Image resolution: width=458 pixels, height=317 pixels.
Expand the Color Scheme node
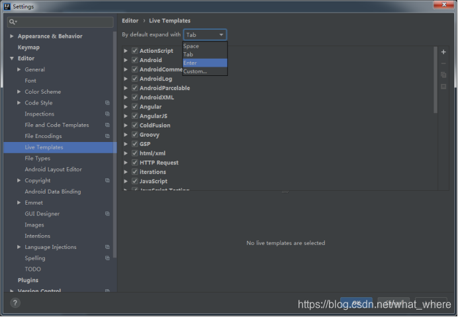19,92
